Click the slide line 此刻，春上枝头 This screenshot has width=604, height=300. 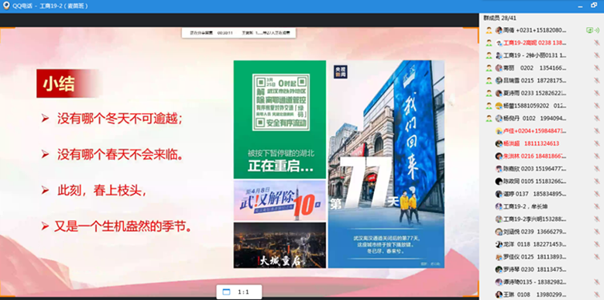coord(101,191)
